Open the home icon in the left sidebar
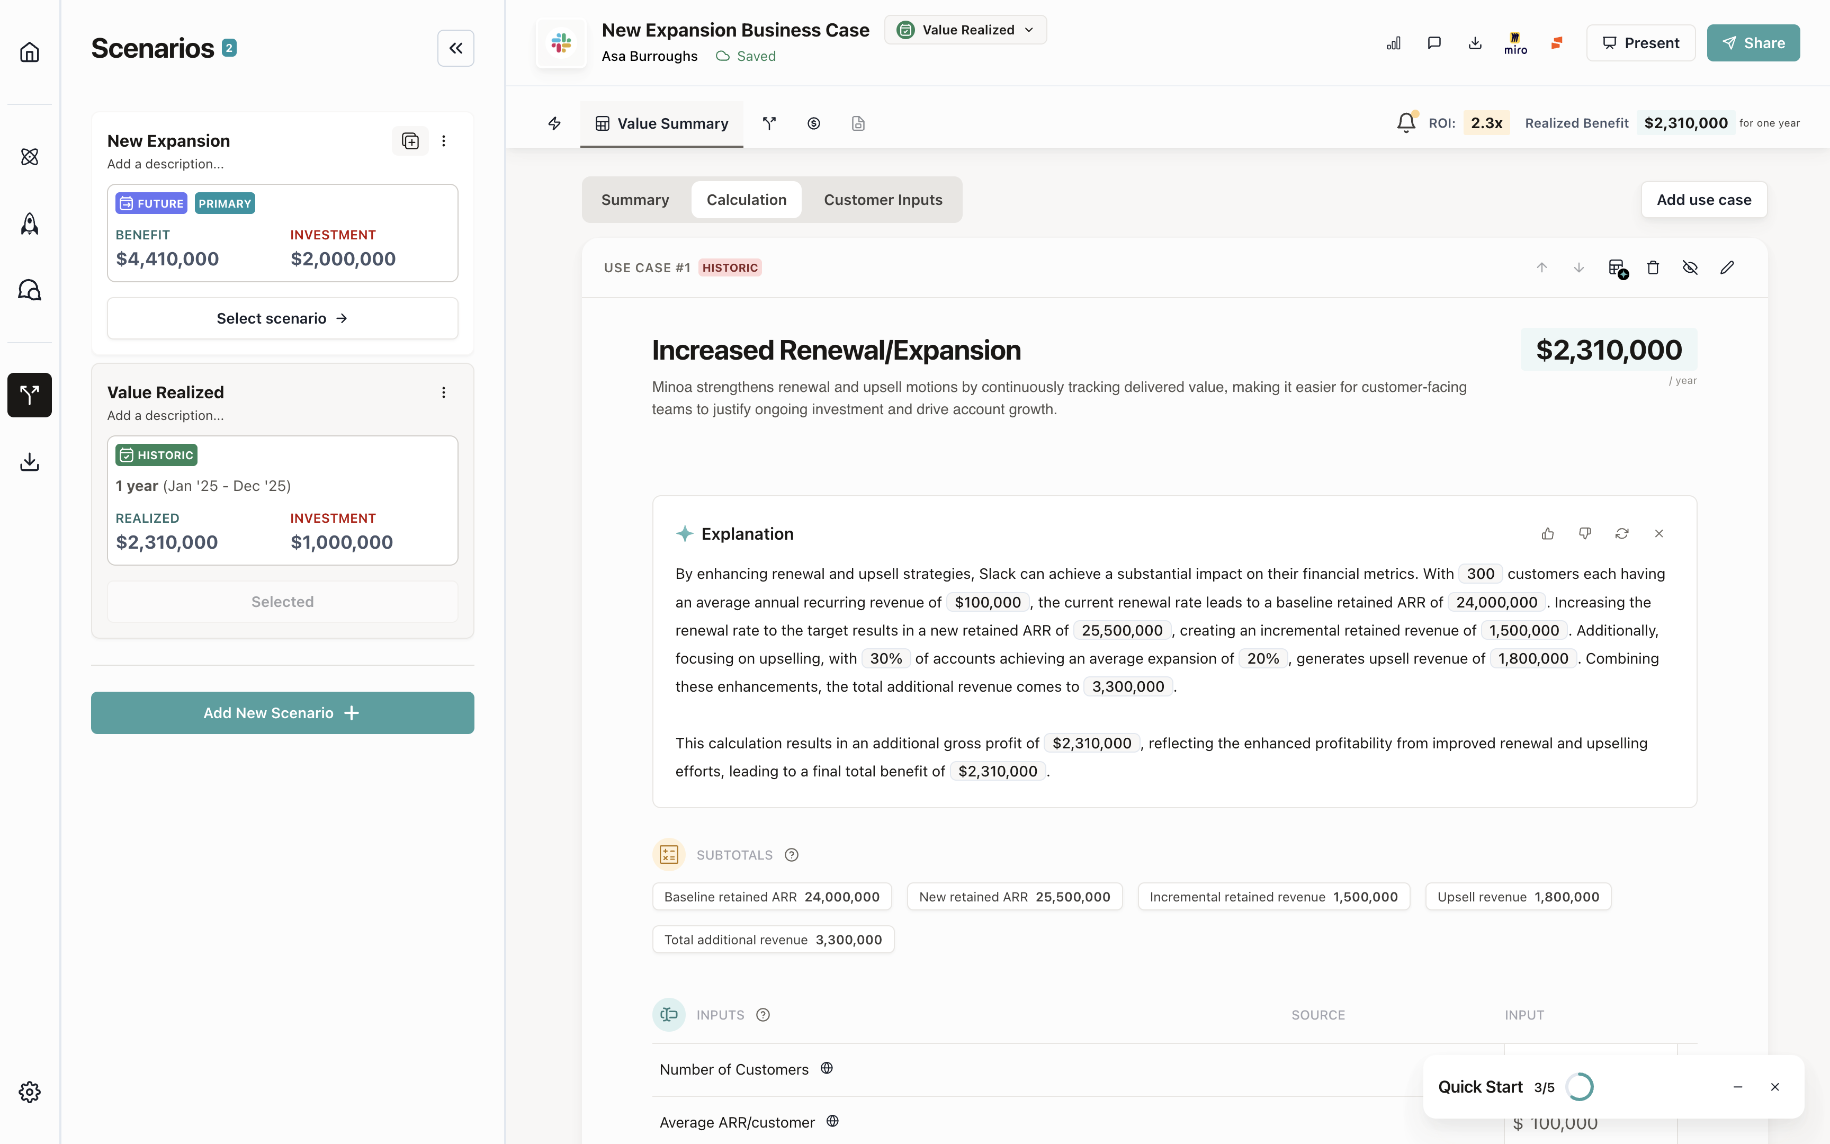This screenshot has height=1144, width=1830. [x=30, y=52]
